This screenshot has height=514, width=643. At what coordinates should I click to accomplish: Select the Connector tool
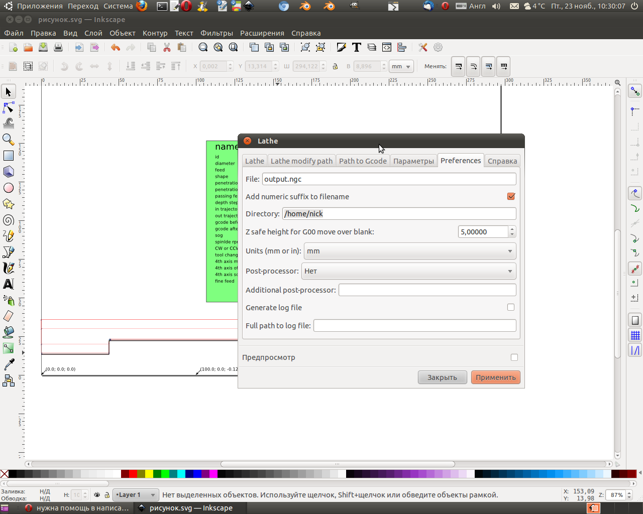tap(9, 380)
